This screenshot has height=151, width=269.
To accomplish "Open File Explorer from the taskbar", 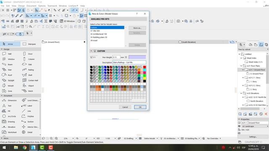I will point(16,147).
